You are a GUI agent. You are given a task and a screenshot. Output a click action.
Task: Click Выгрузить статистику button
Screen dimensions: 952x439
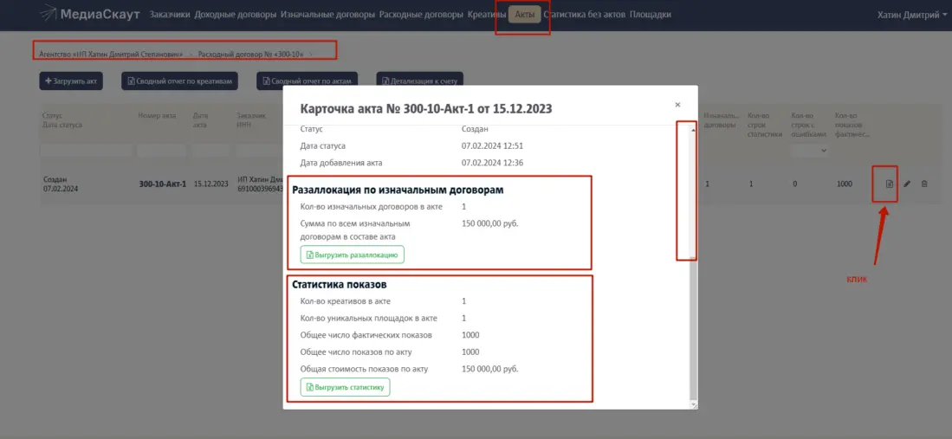click(x=345, y=387)
